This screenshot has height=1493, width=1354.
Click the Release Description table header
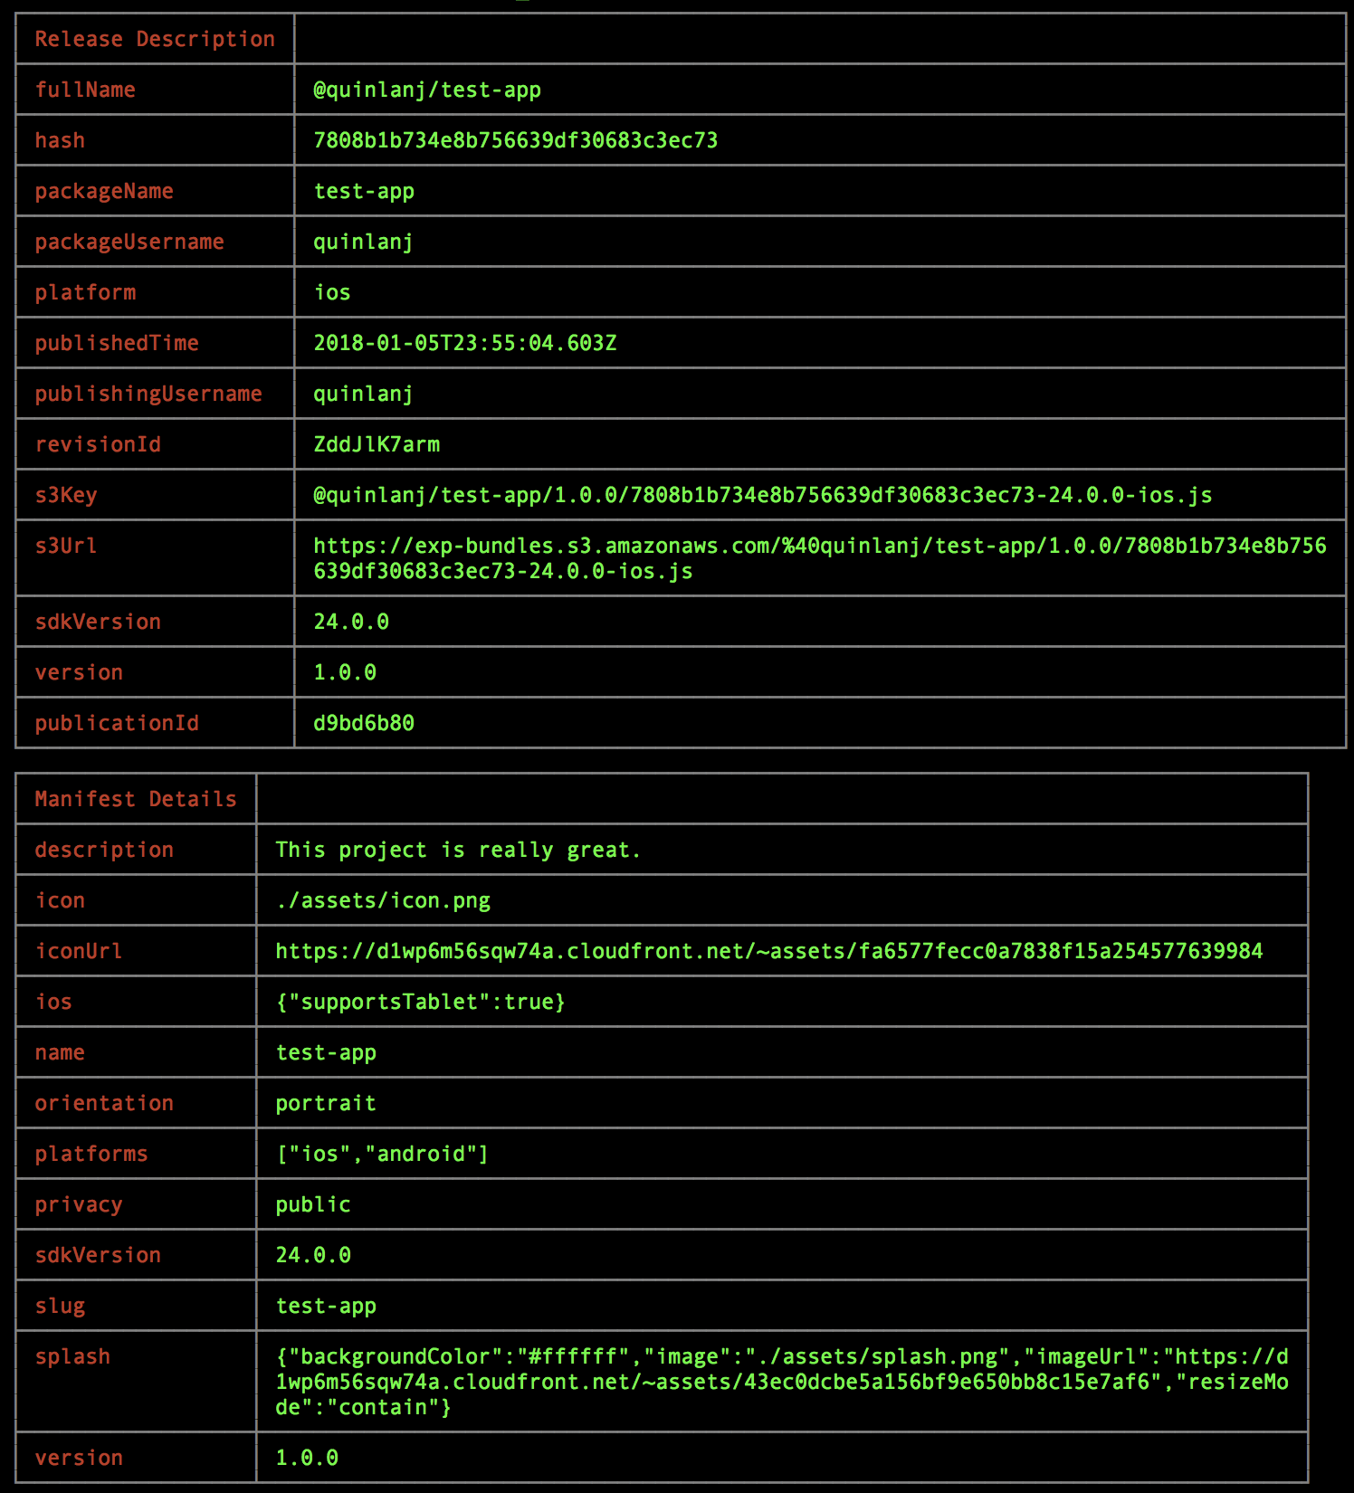(x=155, y=39)
